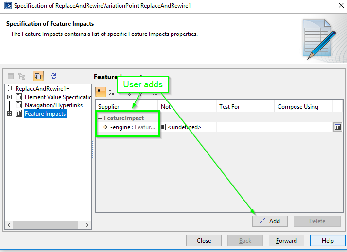Expand the Element Value Specification tree node
The image size is (347, 252).
(x=9, y=97)
